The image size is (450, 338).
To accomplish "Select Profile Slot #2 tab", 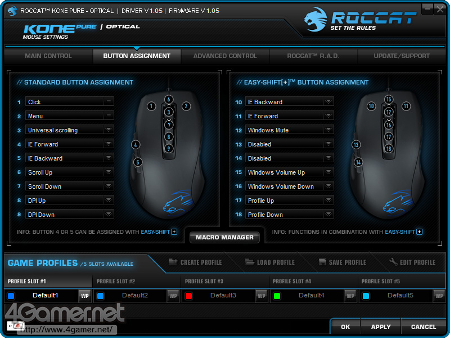I will [x=137, y=281].
